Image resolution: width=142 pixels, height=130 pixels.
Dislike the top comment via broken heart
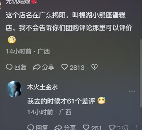(95, 67)
